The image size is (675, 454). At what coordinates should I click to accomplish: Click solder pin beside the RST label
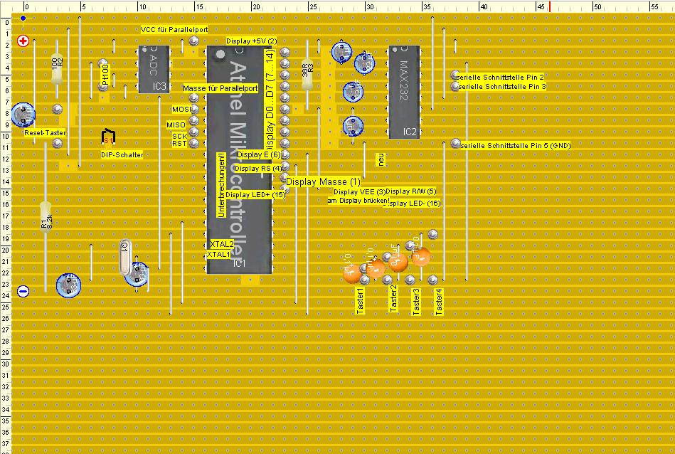[193, 142]
